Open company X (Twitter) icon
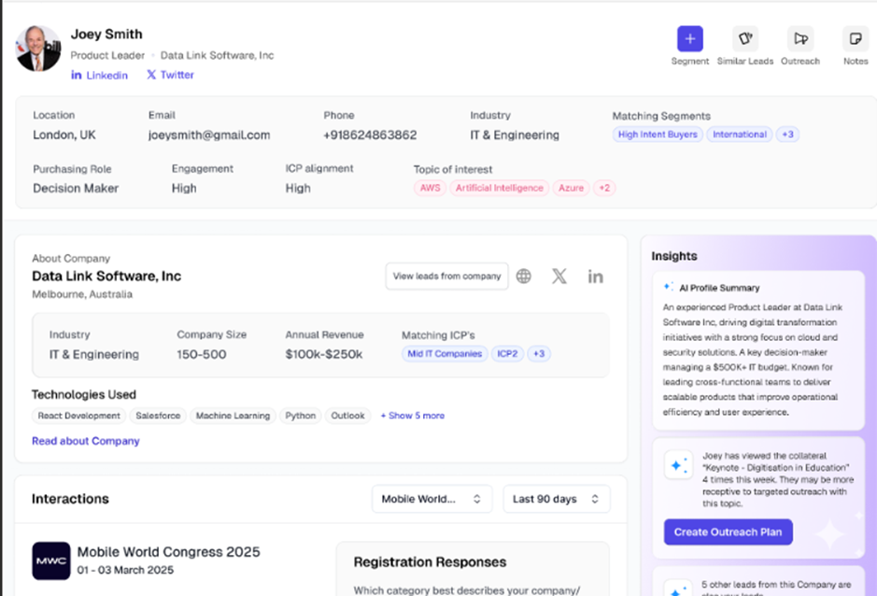This screenshot has height=596, width=877. coord(559,277)
